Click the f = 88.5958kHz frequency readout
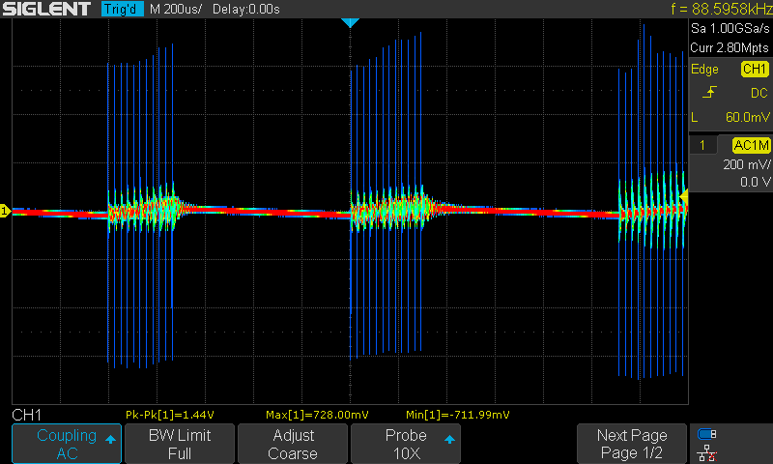Image resolution: width=773 pixels, height=464 pixels. tap(722, 9)
